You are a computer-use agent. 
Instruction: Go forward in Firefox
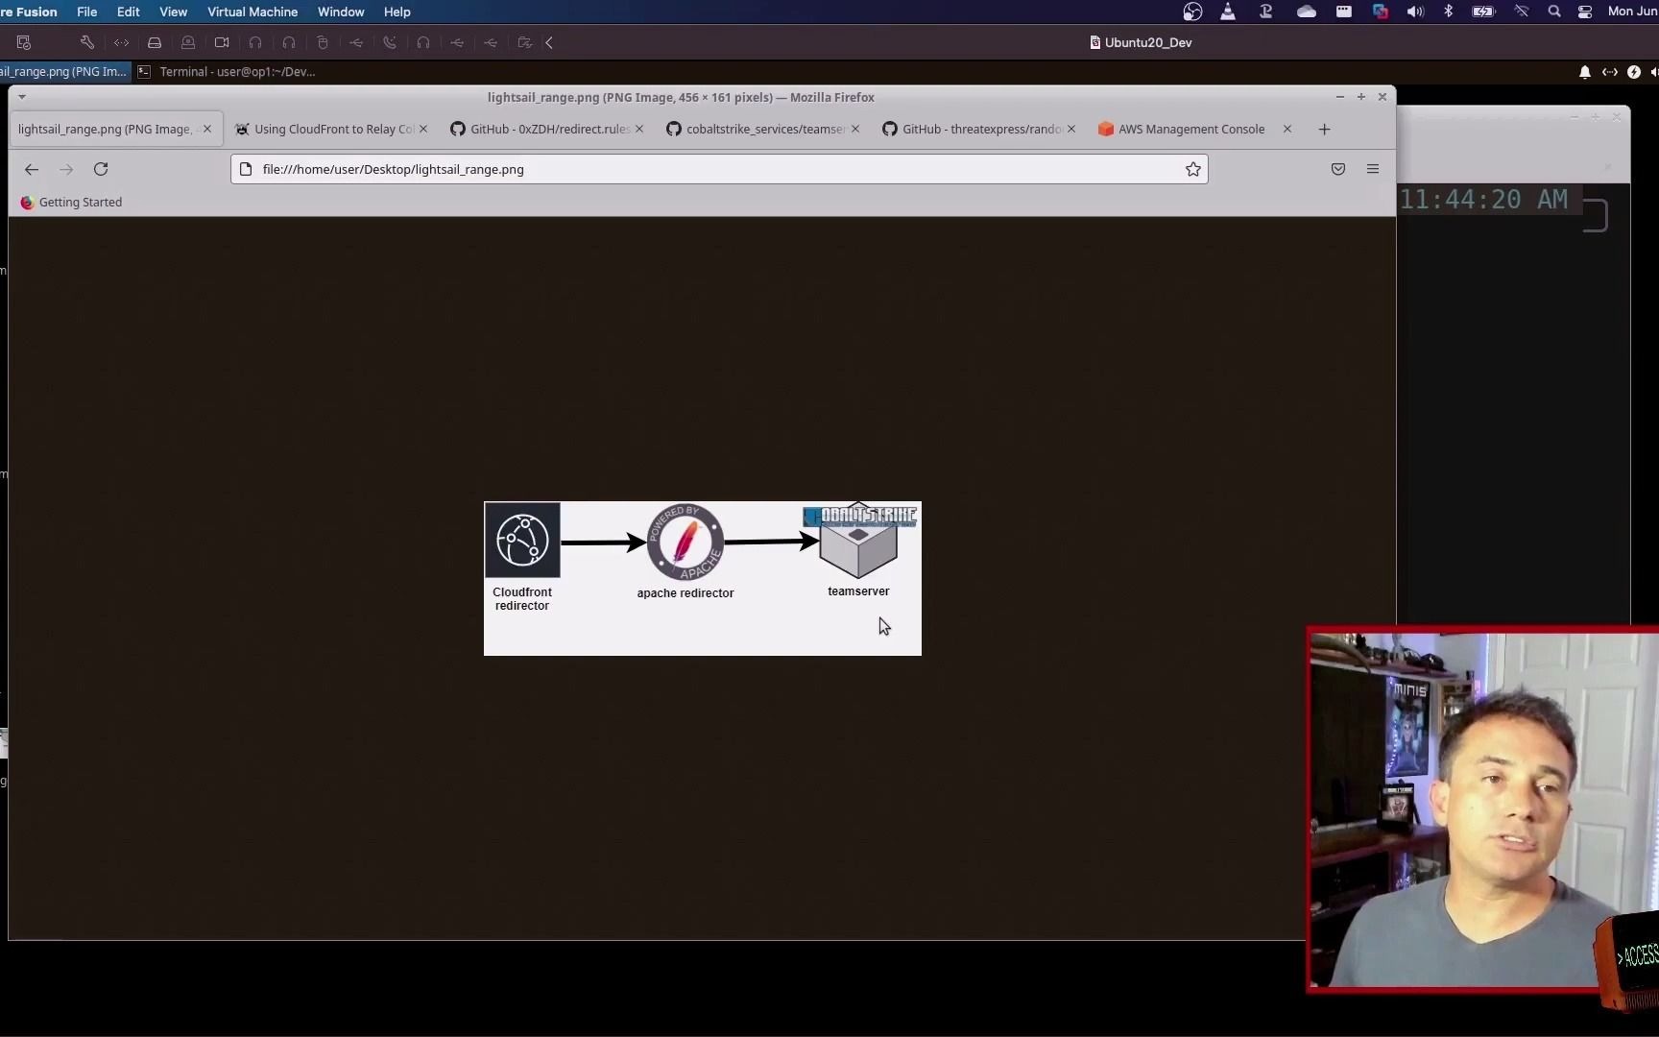[x=66, y=169]
